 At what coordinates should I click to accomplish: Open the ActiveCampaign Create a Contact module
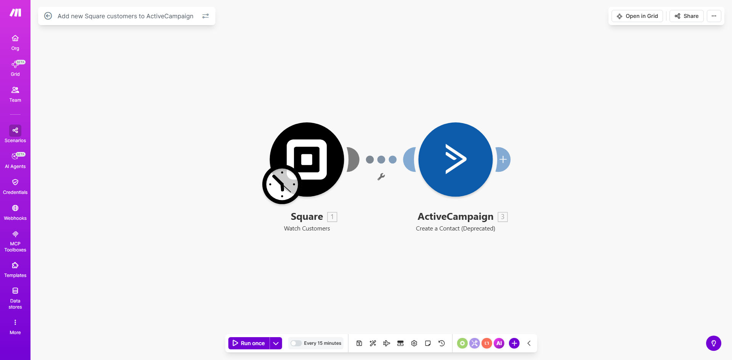tap(456, 159)
